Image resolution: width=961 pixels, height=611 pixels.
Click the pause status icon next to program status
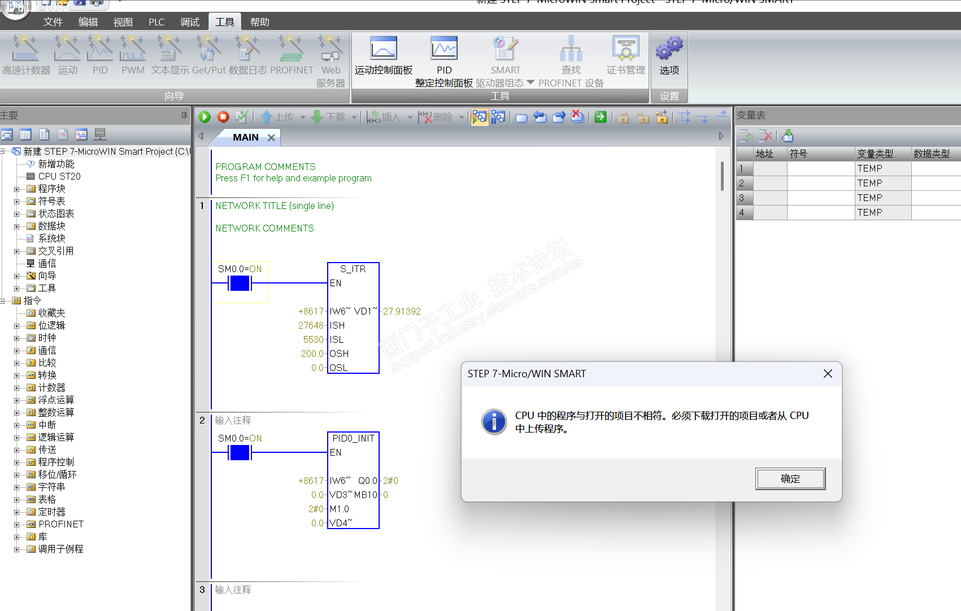498,117
